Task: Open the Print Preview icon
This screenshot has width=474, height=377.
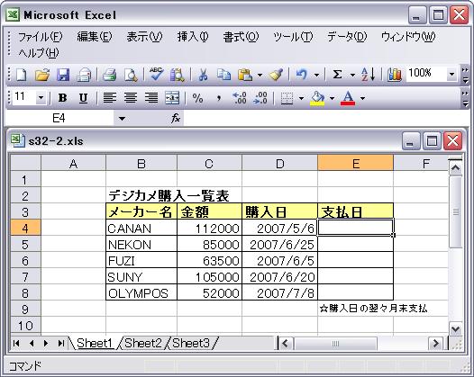Action: [x=131, y=75]
